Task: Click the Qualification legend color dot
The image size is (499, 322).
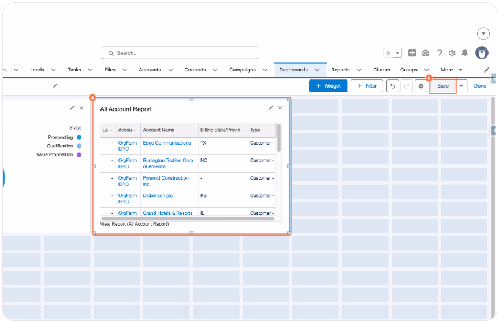Action: coord(79,146)
